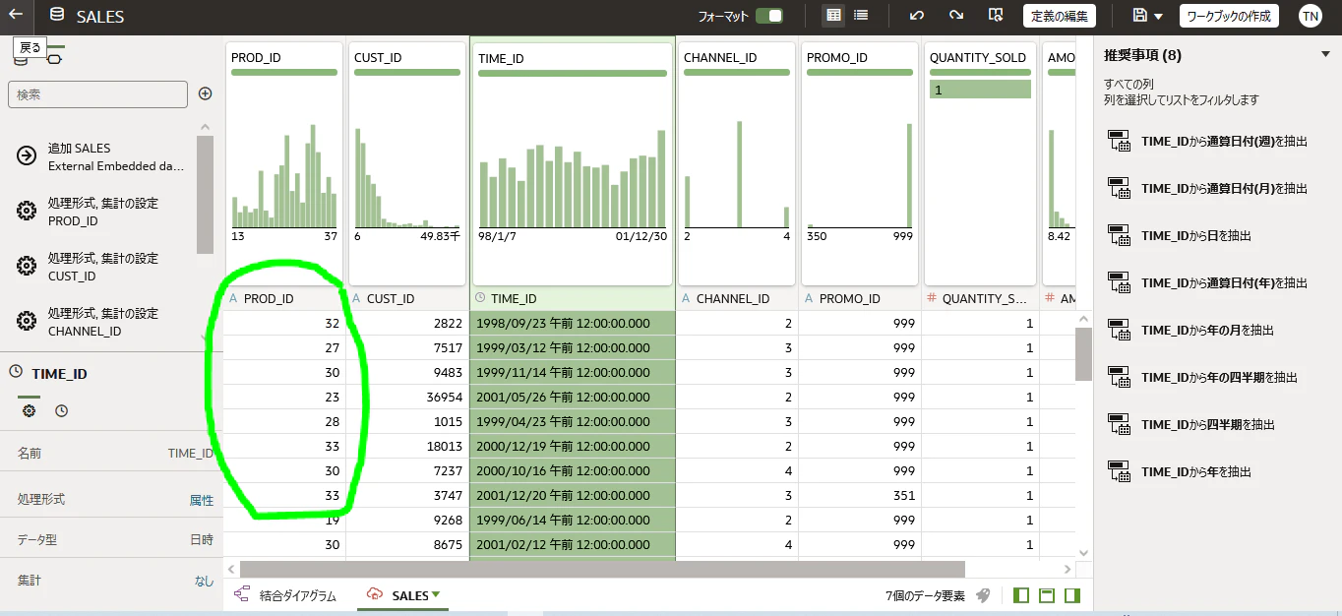
Task: Select the TIME_ID column header
Action: 573,298
